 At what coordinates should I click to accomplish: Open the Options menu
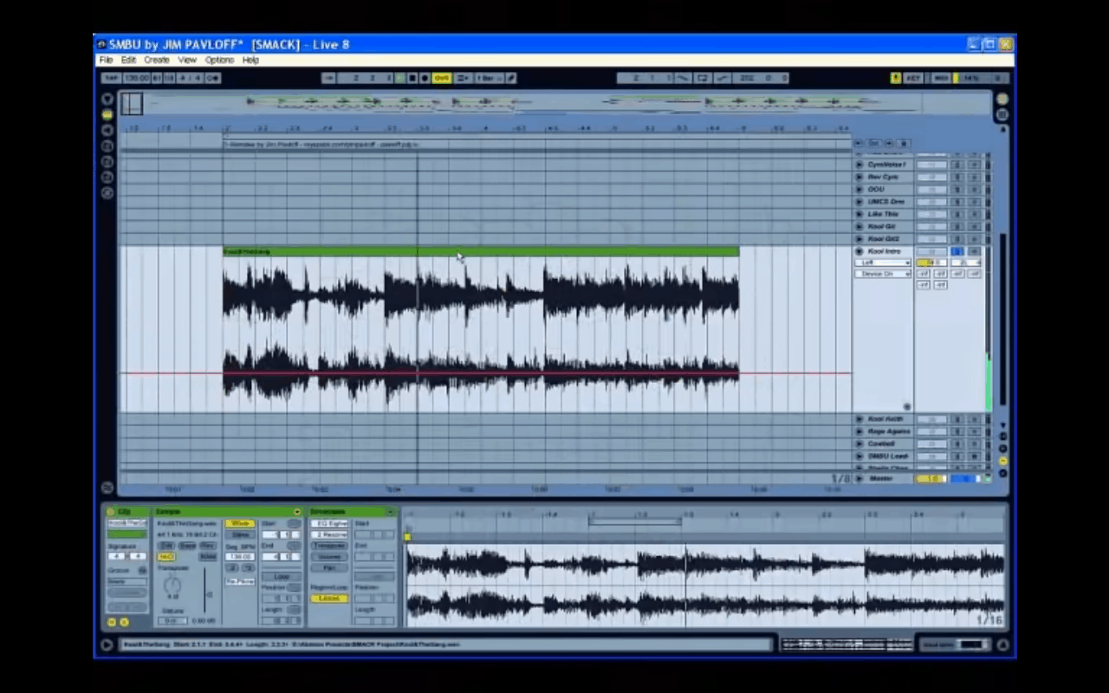(219, 60)
